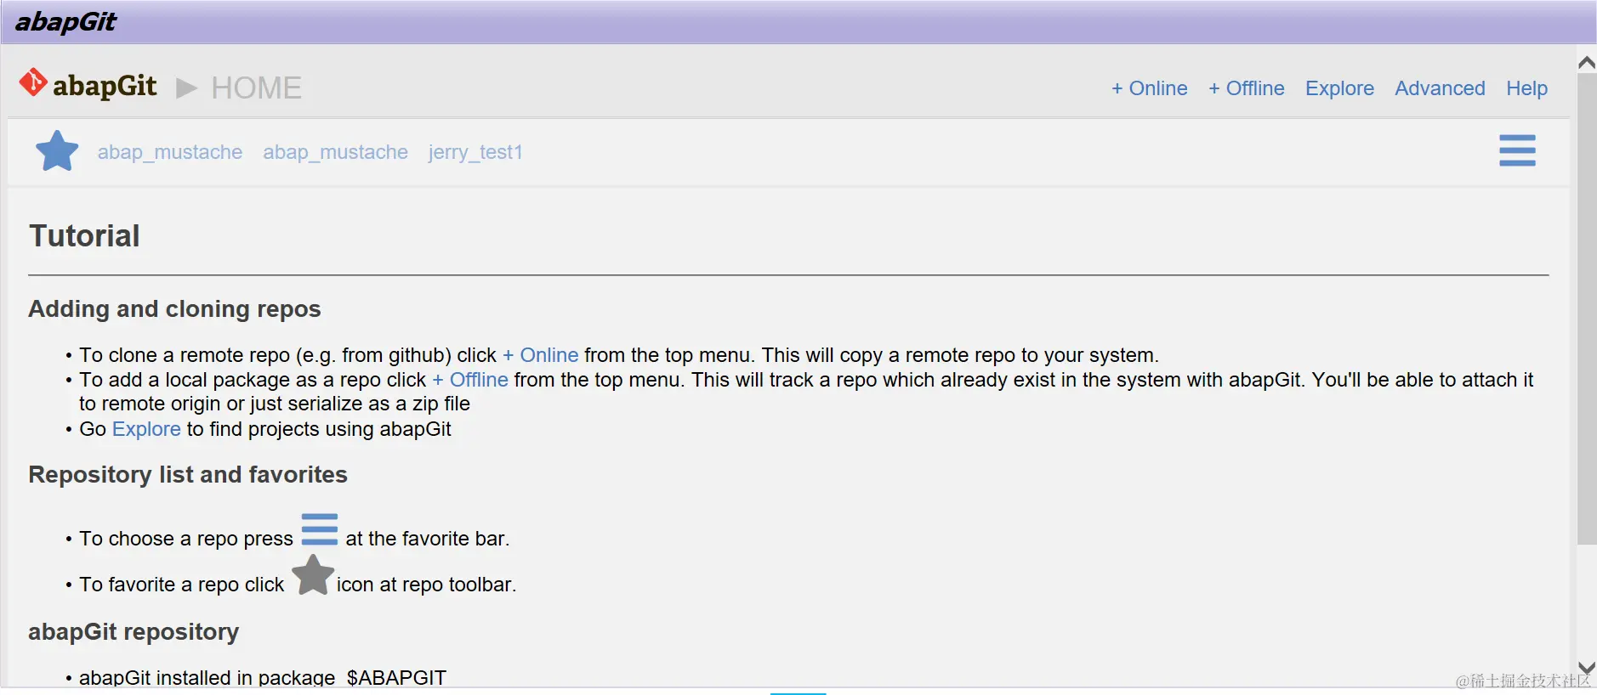The width and height of the screenshot is (1597, 695).
Task: Click the vertical scrollbar thumb
Action: pyautogui.click(x=1587, y=308)
